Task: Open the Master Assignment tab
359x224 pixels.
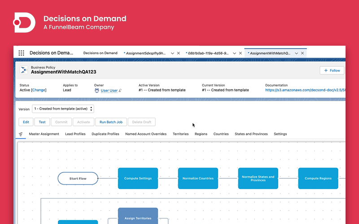Action: tap(44, 134)
